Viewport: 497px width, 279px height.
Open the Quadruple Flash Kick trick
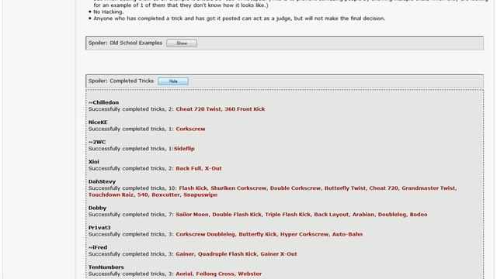[228, 254]
